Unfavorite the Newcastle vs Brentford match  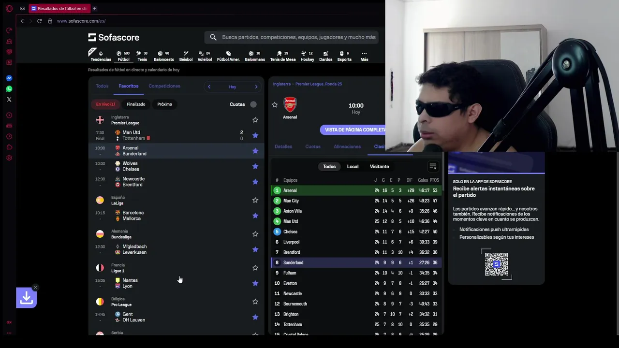coord(255,182)
